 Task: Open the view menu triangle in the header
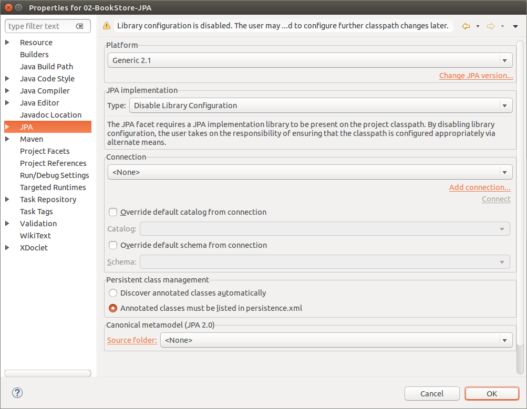coord(515,26)
